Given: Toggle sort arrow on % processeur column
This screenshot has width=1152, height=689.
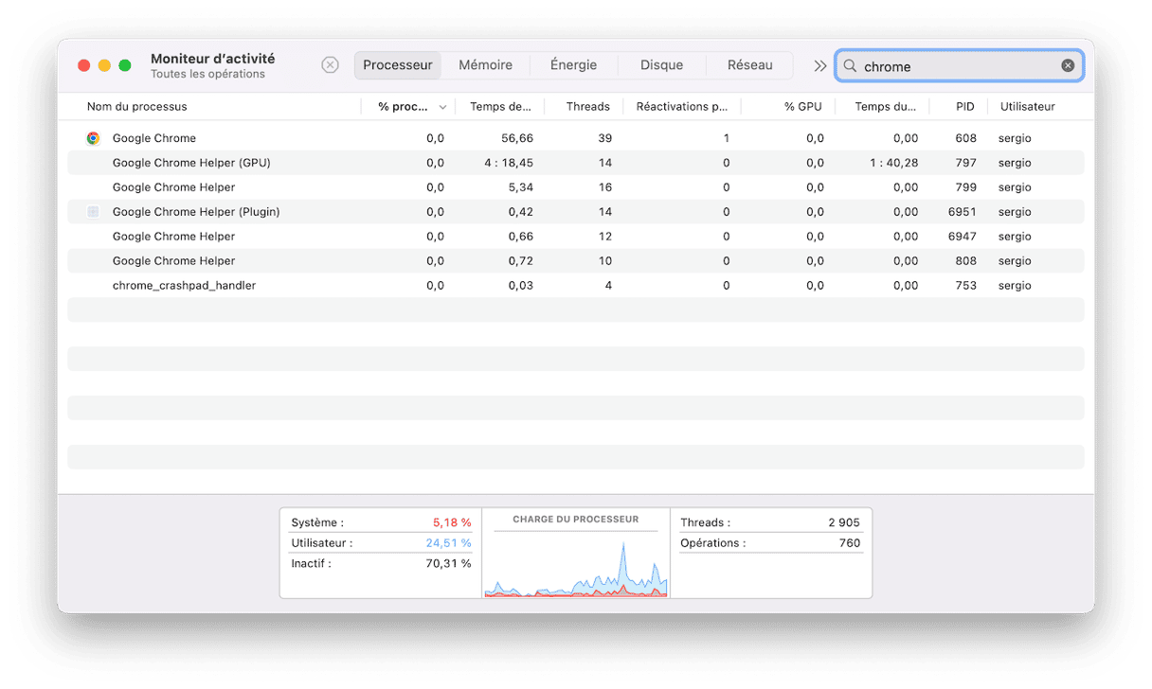Looking at the screenshot, I should [442, 107].
